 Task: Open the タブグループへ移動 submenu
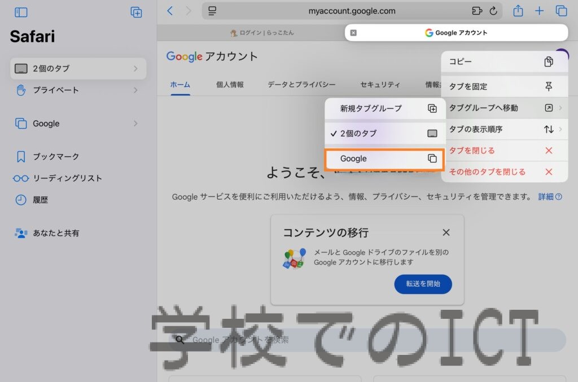504,108
